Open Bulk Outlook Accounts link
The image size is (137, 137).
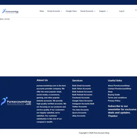pyautogui.click(x=82, y=92)
